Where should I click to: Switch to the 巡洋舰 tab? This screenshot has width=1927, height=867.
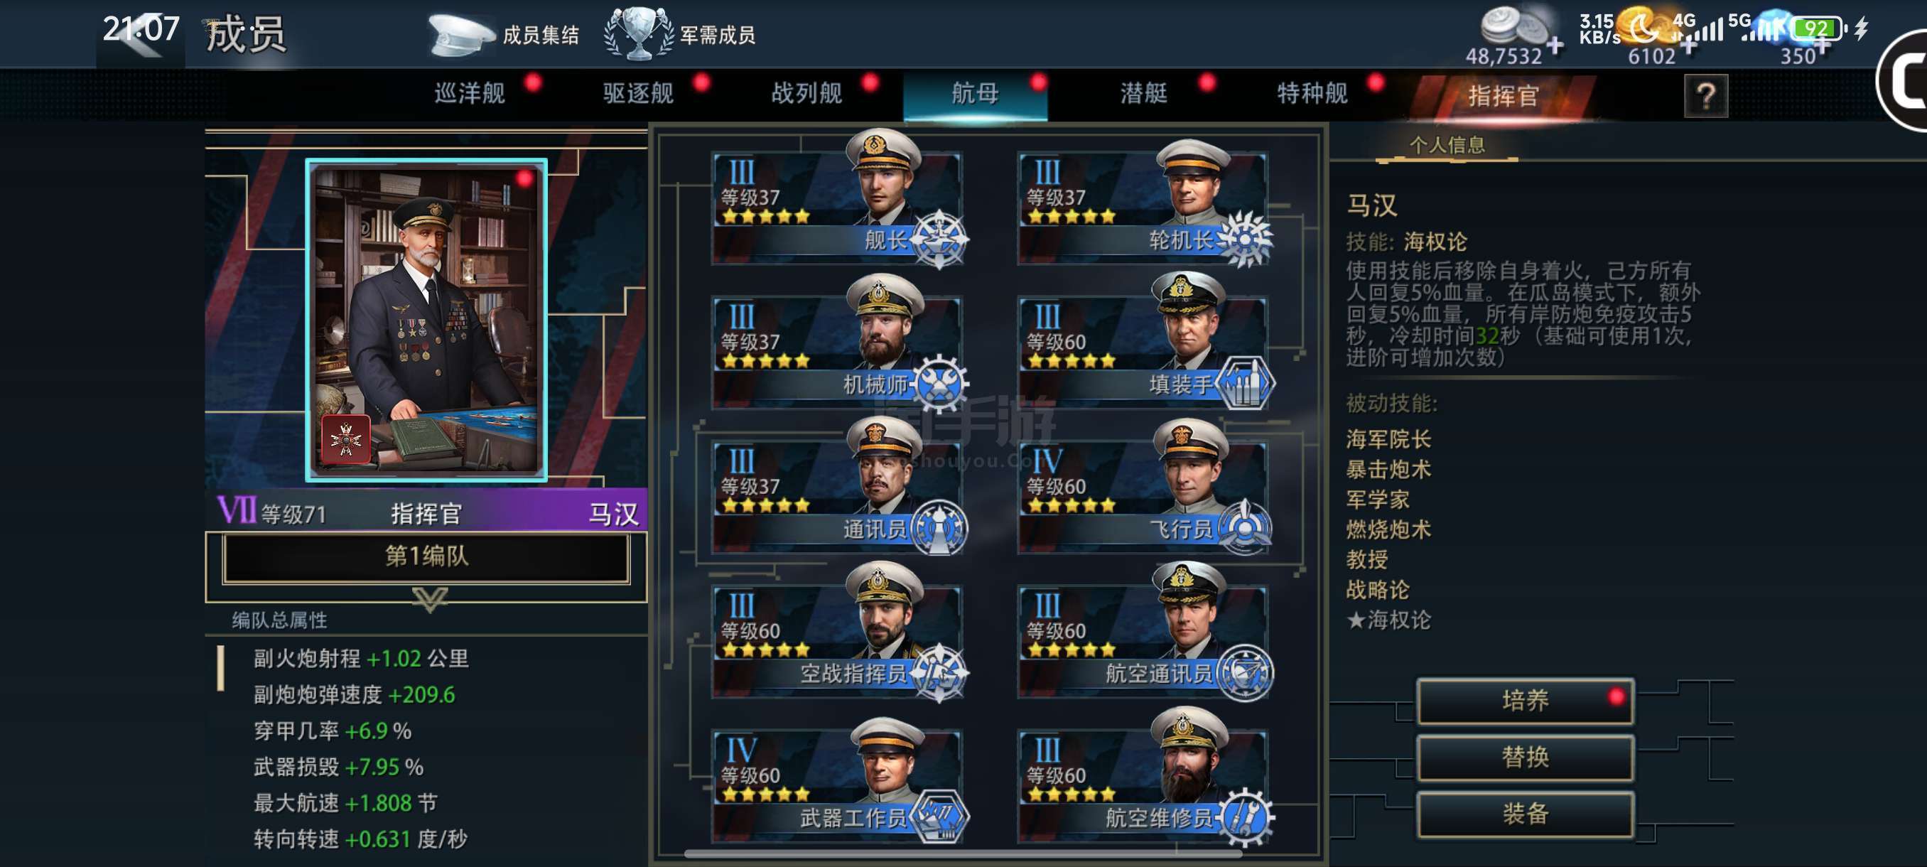[x=469, y=95]
